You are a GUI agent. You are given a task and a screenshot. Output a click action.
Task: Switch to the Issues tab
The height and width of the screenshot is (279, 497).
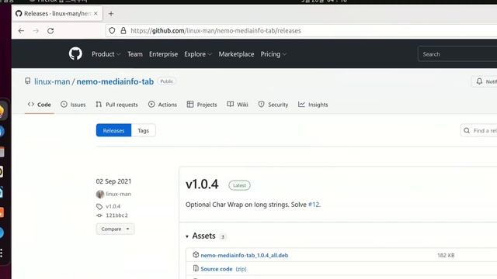click(x=73, y=105)
